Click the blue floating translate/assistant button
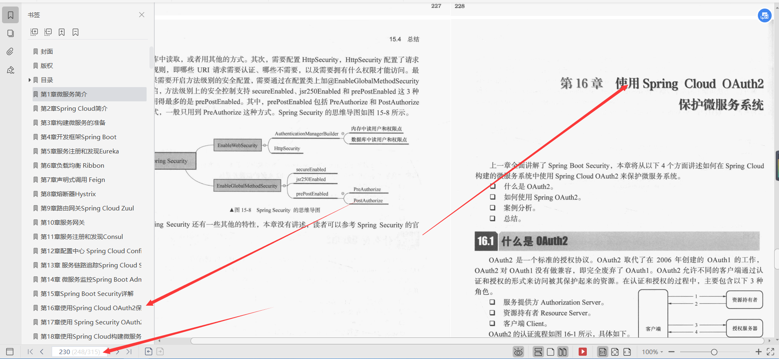This screenshot has width=779, height=359. pyautogui.click(x=764, y=16)
